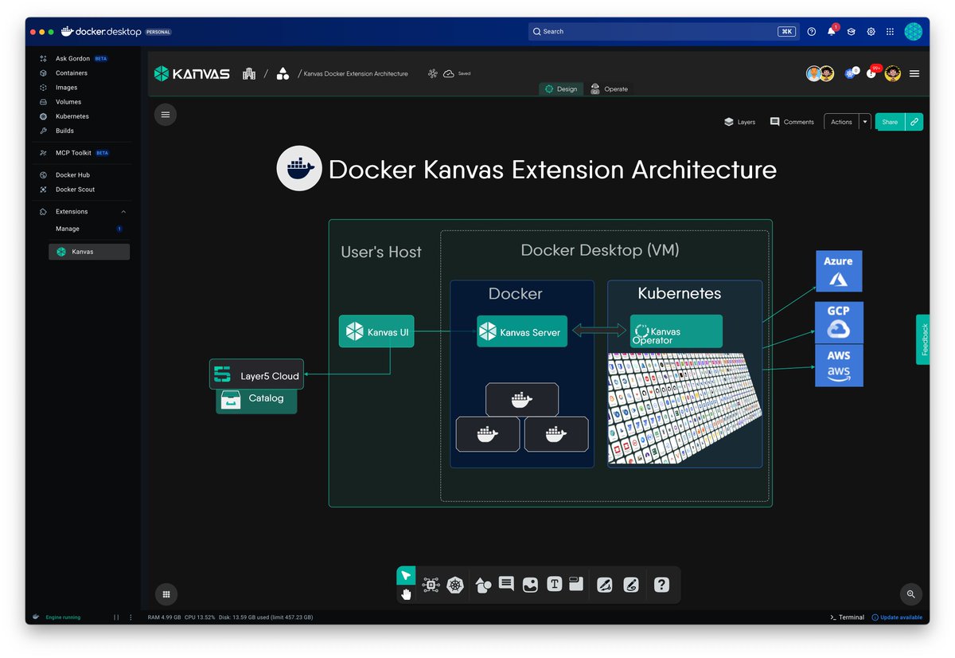Open the Feedback side tab
955x658 pixels.
pos(923,339)
